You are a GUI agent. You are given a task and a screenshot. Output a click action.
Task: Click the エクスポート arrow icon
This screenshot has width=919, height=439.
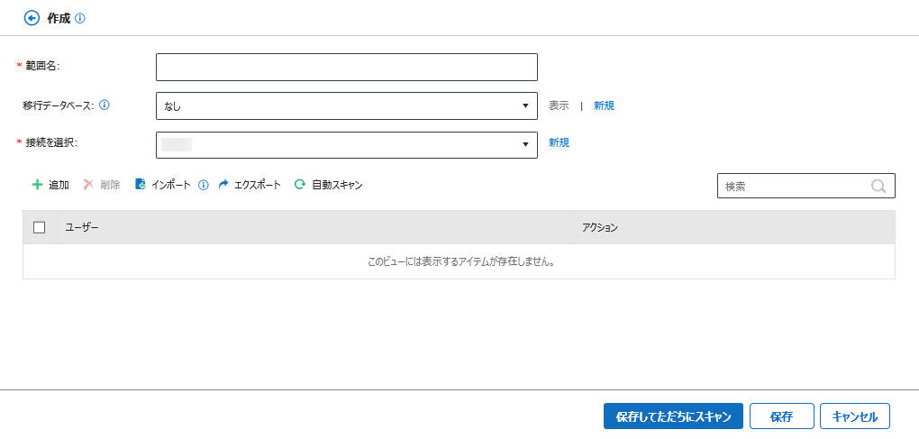coord(223,185)
